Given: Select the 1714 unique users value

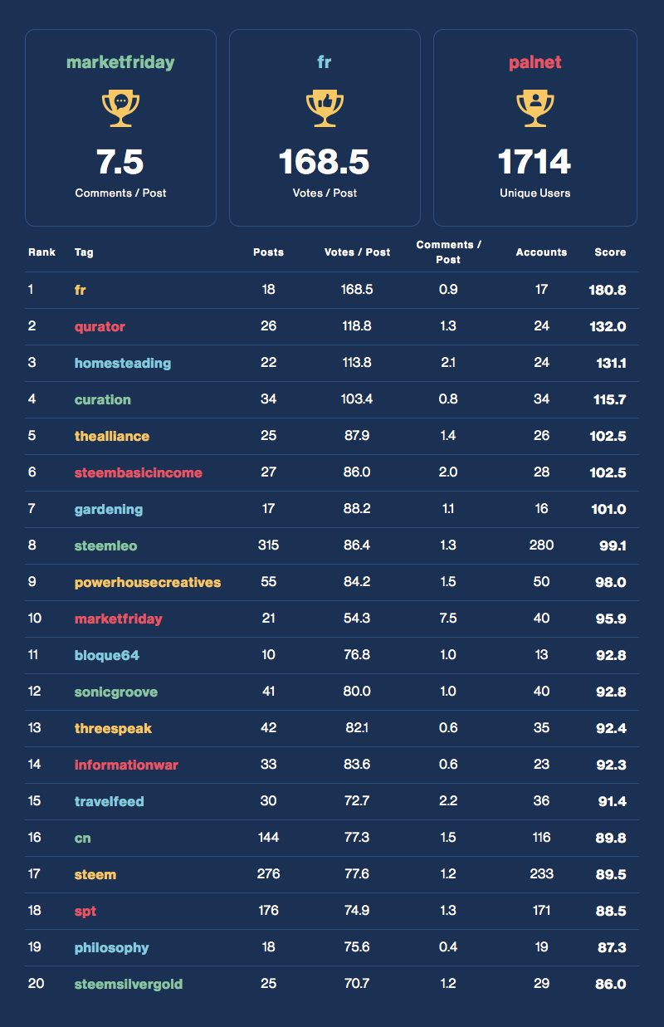Looking at the screenshot, I should point(535,162).
